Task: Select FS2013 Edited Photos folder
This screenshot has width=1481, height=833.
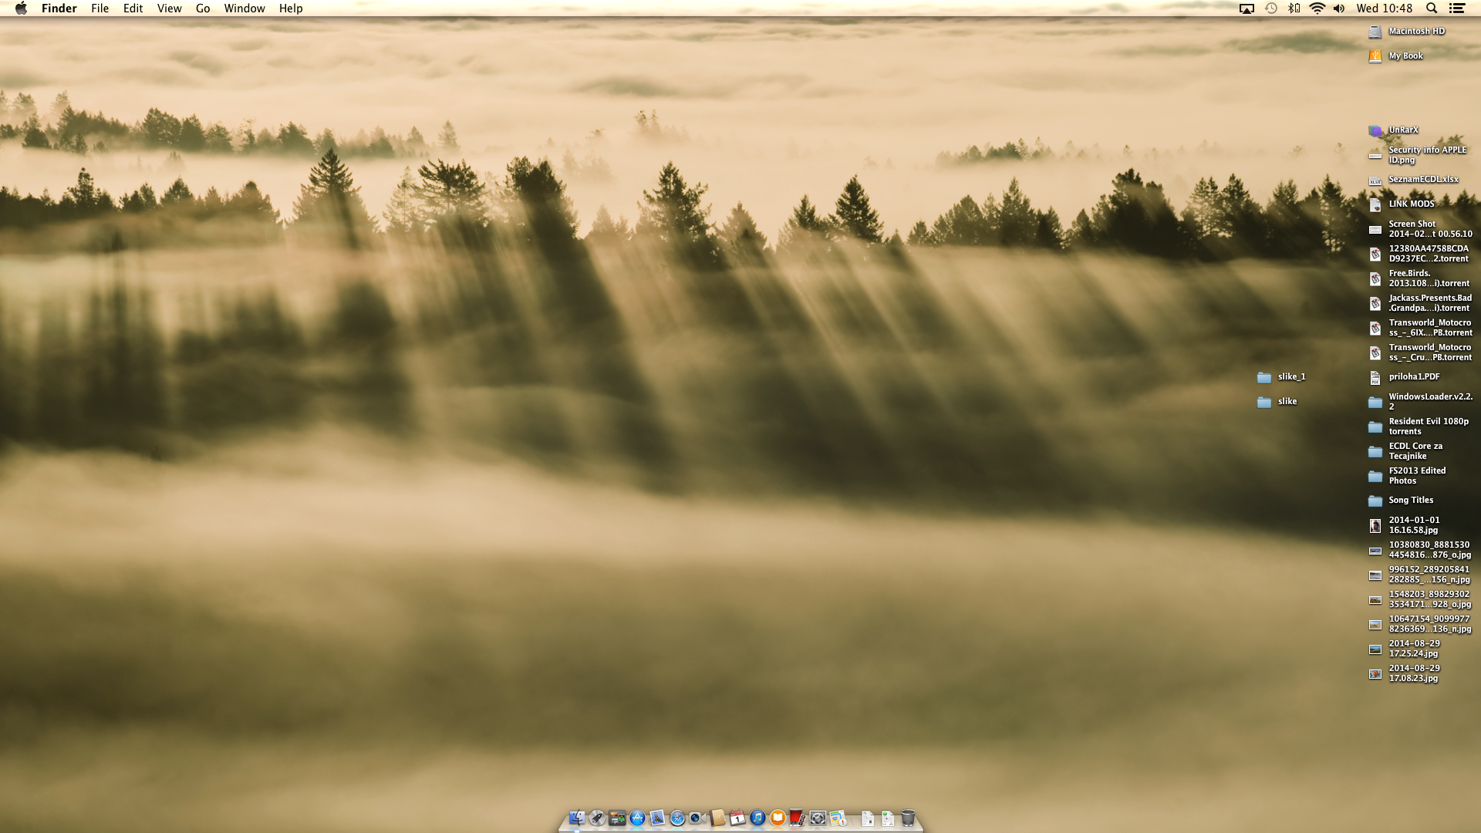Action: tap(1408, 476)
